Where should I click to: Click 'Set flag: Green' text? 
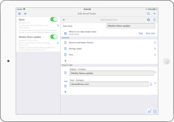[x=75, y=49]
